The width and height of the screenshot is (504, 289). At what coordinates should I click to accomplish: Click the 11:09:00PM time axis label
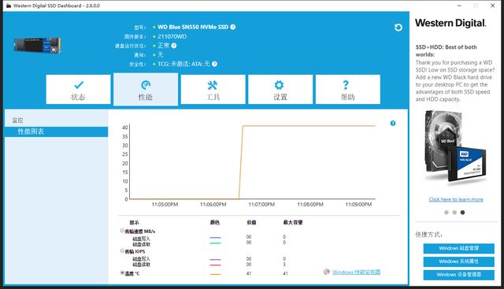[x=358, y=205]
